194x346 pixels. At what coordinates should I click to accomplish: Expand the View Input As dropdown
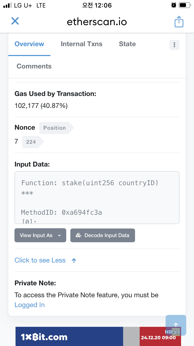tap(40, 235)
